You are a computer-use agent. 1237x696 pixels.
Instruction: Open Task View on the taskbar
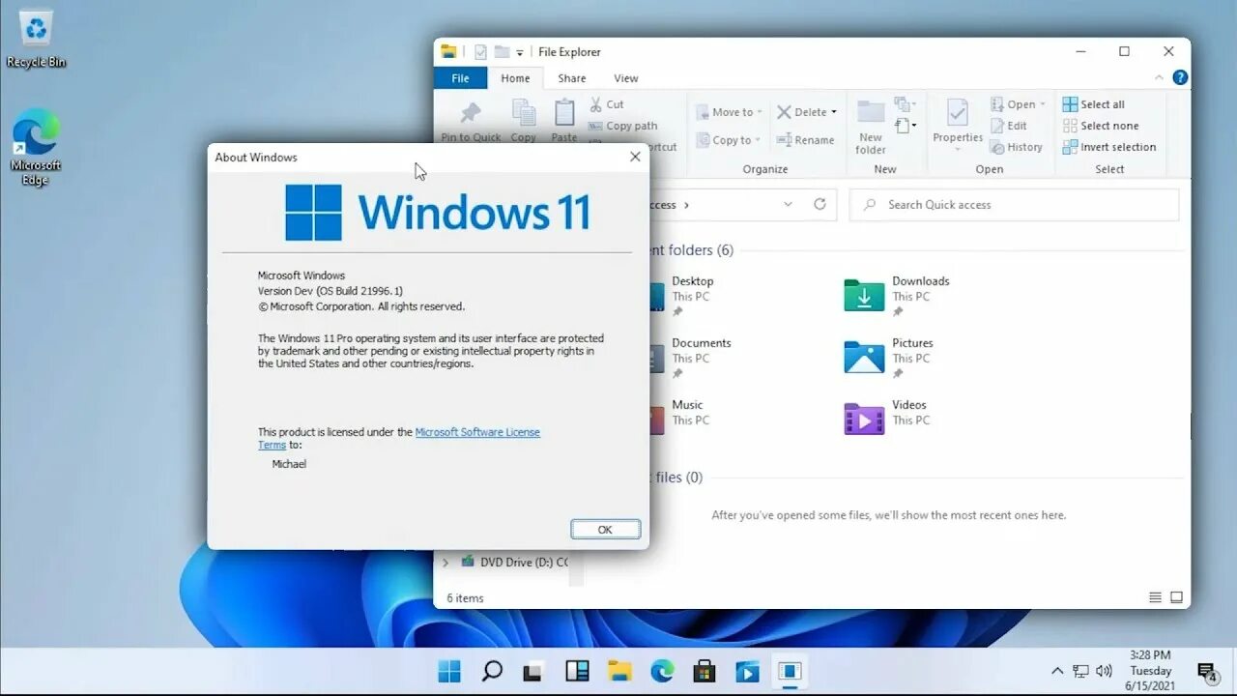tap(534, 671)
